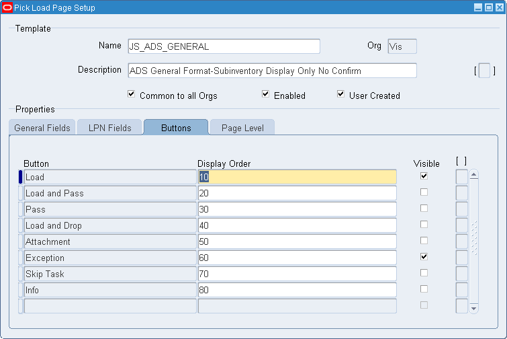This screenshot has width=507, height=339.
Task: Click the descriptive flexfield box beside Description
Action: (484, 71)
